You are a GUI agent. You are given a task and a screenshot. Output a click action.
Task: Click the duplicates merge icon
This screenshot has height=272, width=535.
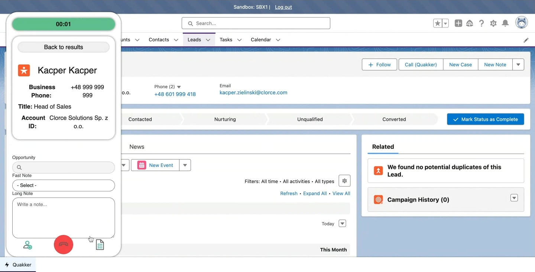tap(379, 171)
